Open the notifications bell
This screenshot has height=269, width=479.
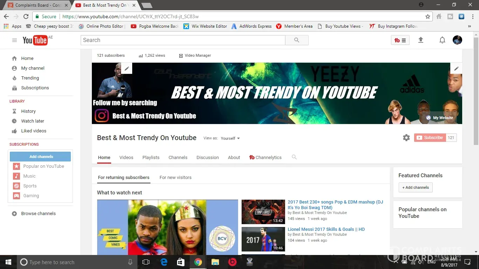tap(442, 40)
